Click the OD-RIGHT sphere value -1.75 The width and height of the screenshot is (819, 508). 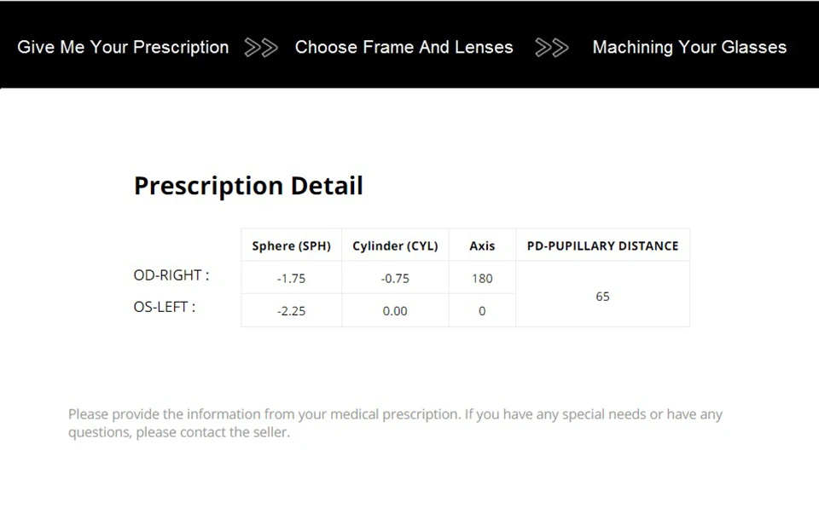tap(291, 279)
